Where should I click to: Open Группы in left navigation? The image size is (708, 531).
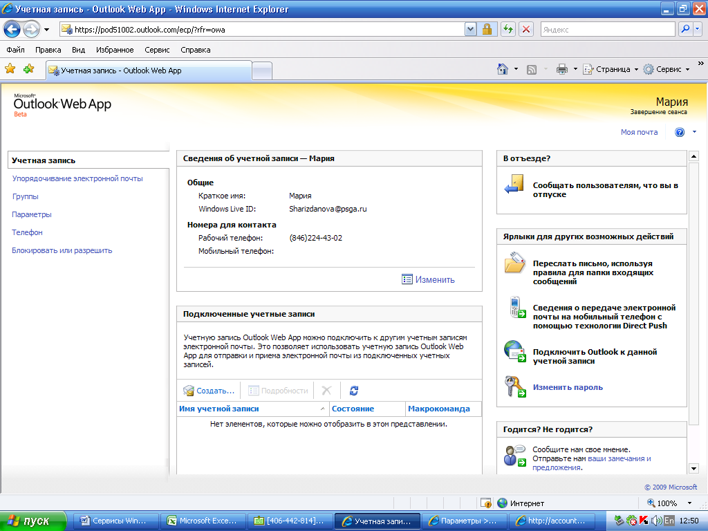[x=26, y=196]
